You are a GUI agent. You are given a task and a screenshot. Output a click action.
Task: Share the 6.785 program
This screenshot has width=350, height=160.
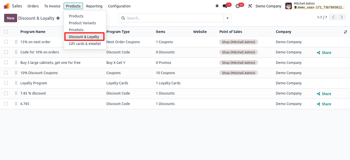[324, 104]
